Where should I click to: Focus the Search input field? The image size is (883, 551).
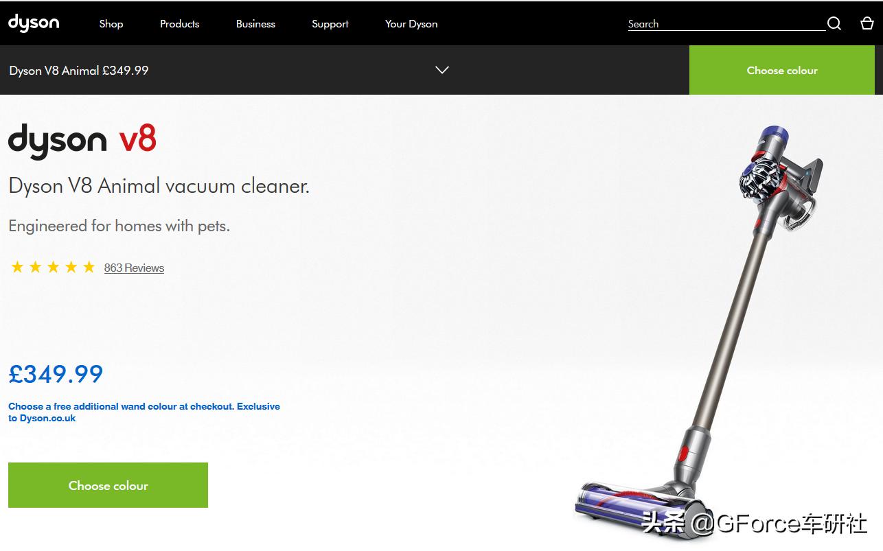point(726,24)
